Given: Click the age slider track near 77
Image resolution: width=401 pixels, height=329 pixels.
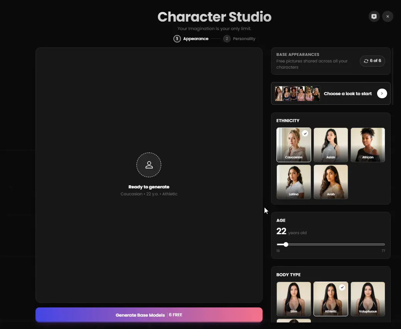Looking at the screenshot, I should click(382, 245).
